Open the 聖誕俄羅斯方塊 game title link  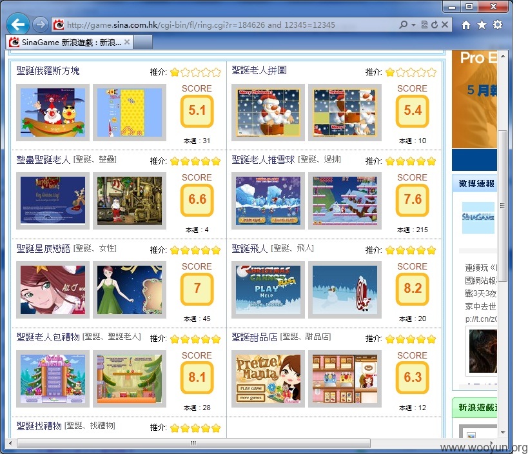pyautogui.click(x=48, y=71)
